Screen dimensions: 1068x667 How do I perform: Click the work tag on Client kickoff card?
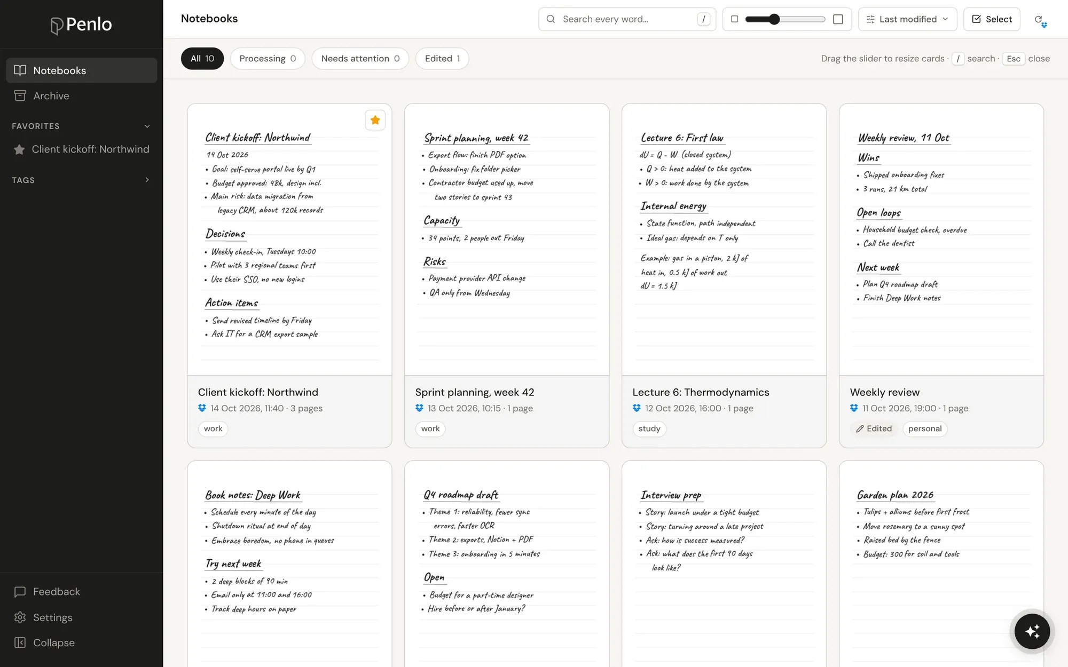[213, 429]
